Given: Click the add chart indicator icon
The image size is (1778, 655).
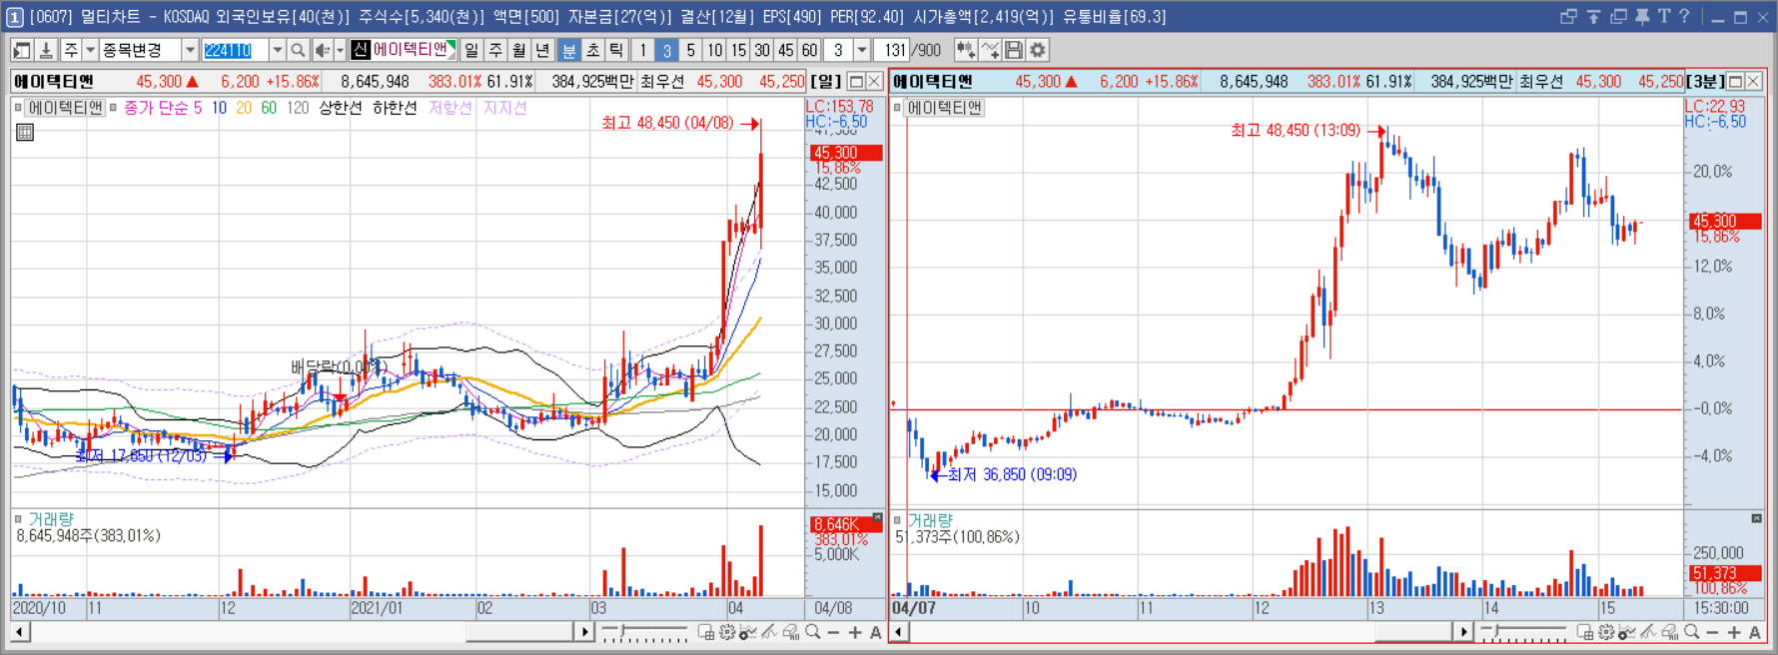Looking at the screenshot, I should click(x=965, y=50).
